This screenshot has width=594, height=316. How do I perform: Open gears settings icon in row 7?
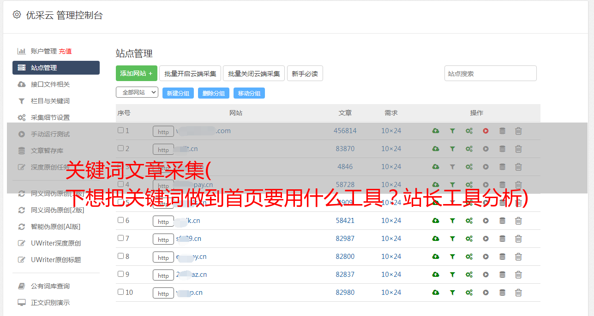(x=469, y=239)
